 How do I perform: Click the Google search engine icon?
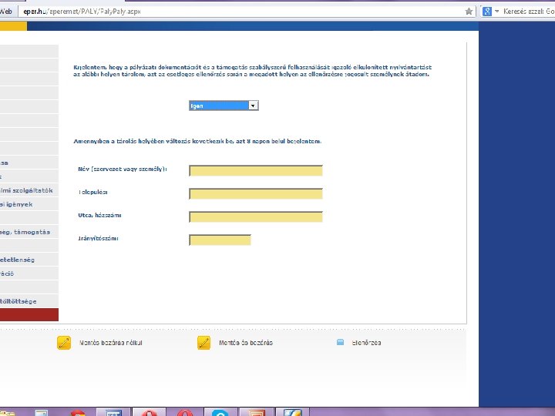487,12
